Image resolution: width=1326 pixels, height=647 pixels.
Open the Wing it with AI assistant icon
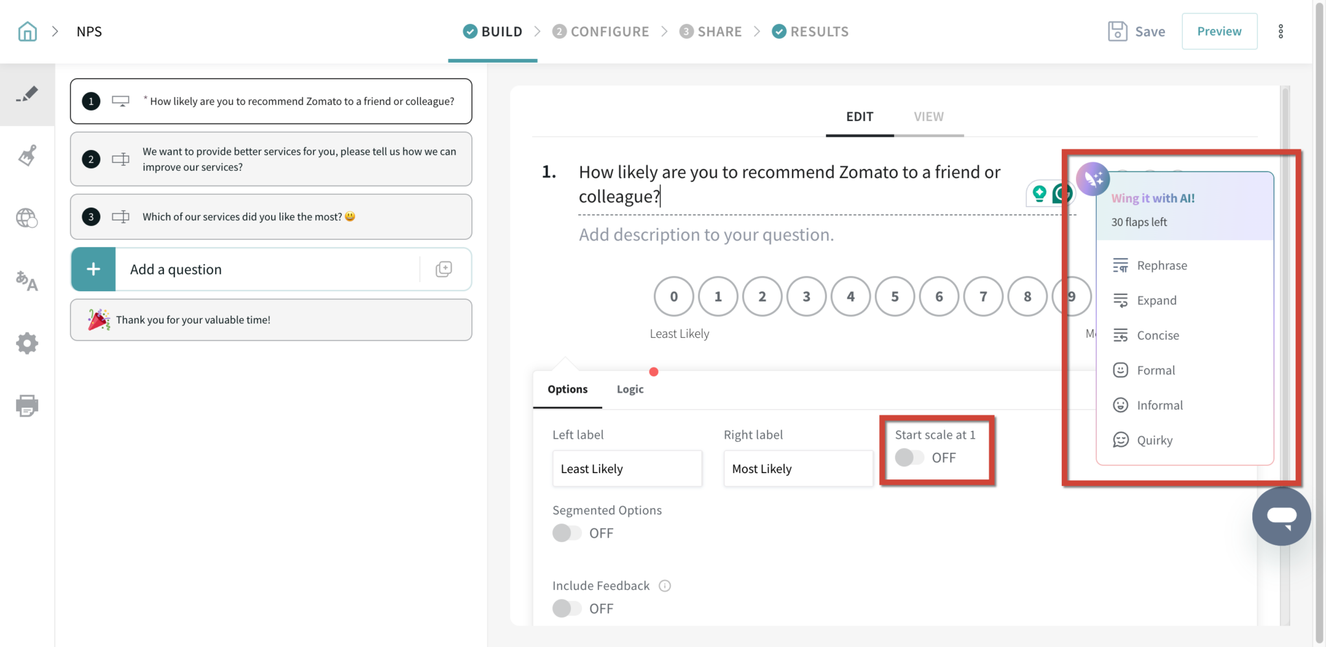pyautogui.click(x=1094, y=179)
